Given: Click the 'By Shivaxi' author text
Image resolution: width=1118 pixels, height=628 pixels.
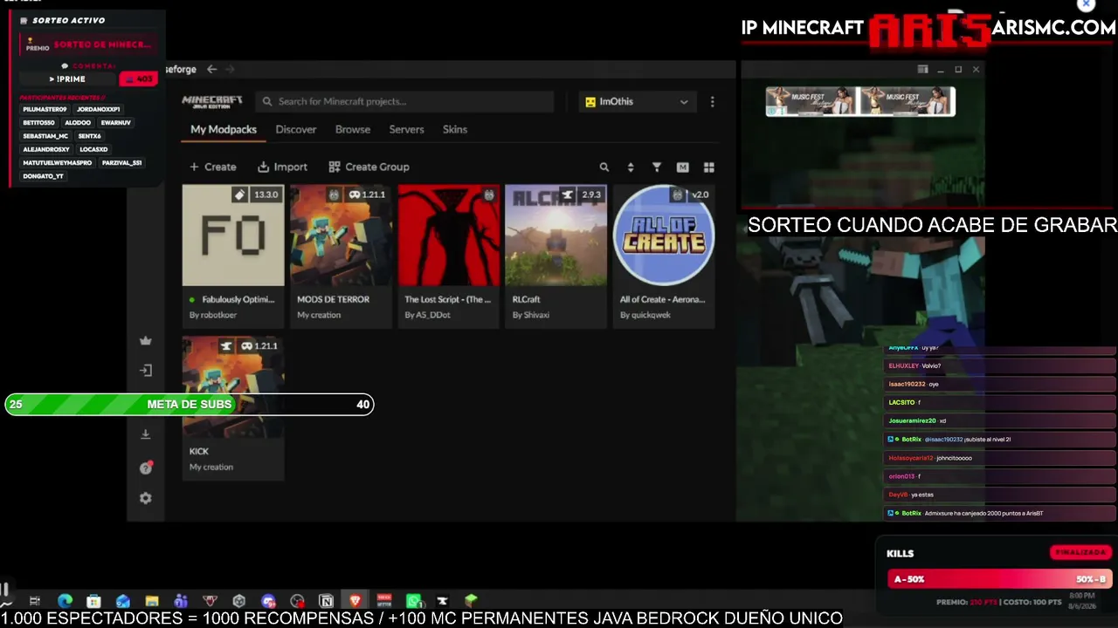Looking at the screenshot, I should click(531, 315).
